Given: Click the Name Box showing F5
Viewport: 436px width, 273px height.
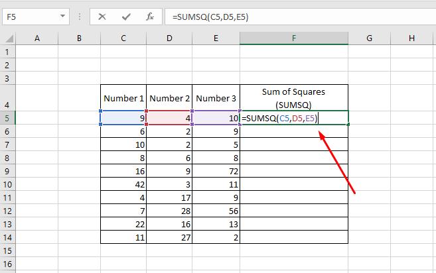Looking at the screenshot, I should point(30,16).
